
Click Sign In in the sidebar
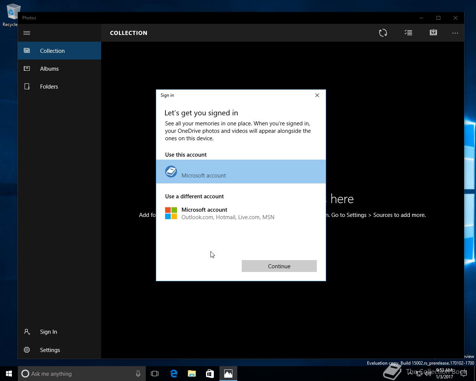pos(59,332)
